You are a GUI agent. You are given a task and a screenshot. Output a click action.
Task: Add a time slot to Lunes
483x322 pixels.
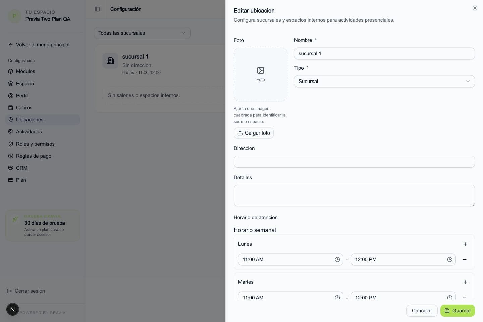[x=465, y=244]
